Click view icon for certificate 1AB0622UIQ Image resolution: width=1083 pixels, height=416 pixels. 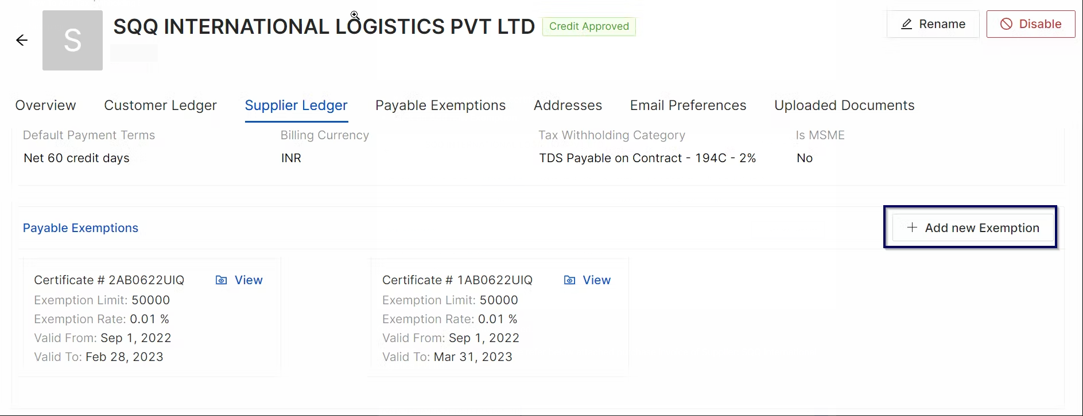[x=569, y=280]
